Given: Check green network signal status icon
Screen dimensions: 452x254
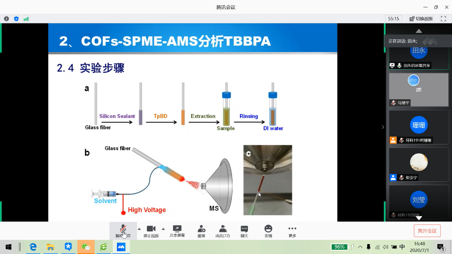Looking at the screenshot, I should pyautogui.click(x=26, y=19).
